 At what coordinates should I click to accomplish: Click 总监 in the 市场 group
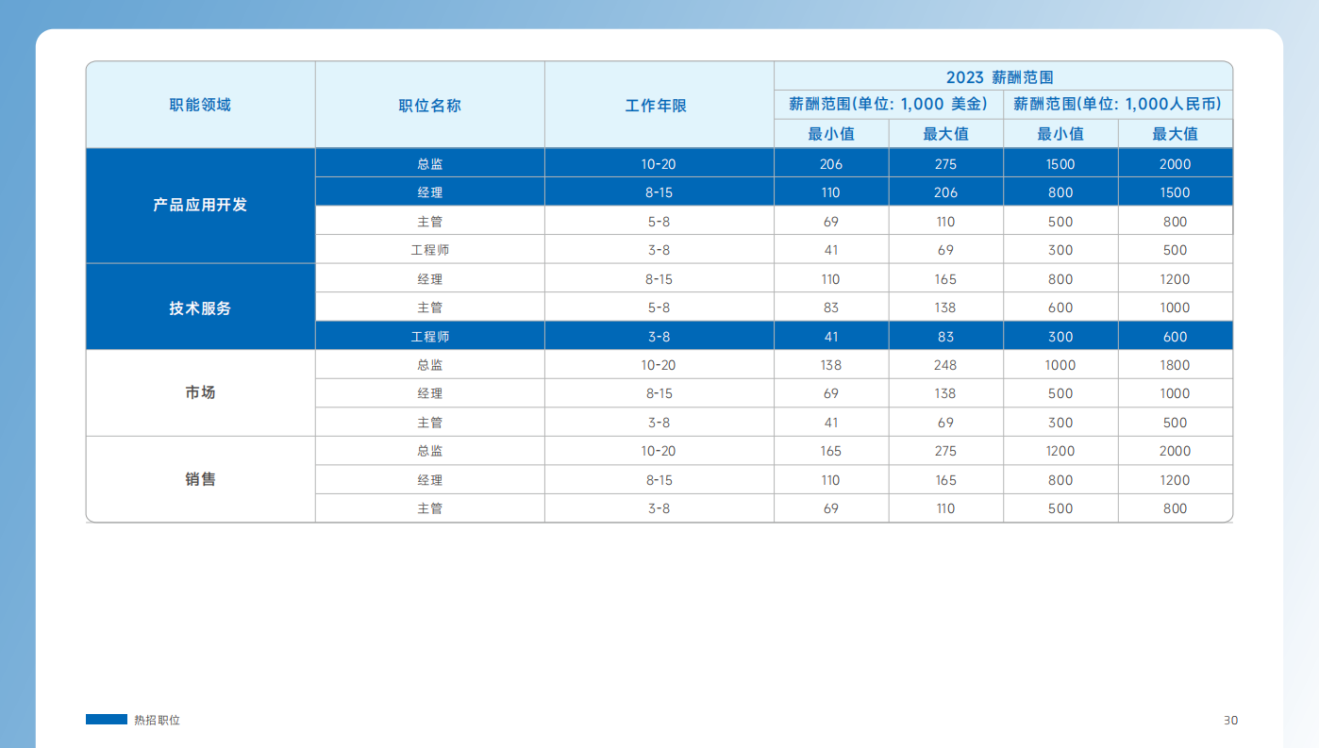(x=430, y=365)
